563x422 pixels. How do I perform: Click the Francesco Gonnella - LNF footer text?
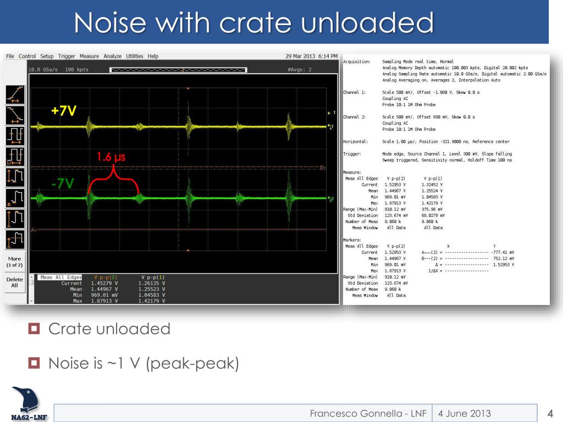(x=368, y=413)
